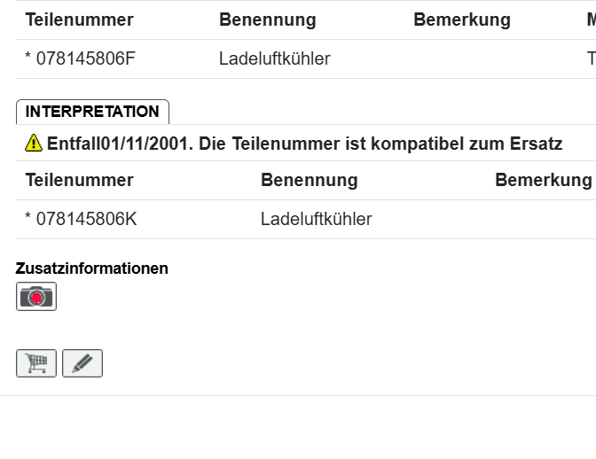Click Bemerkung header in the top table

(461, 19)
